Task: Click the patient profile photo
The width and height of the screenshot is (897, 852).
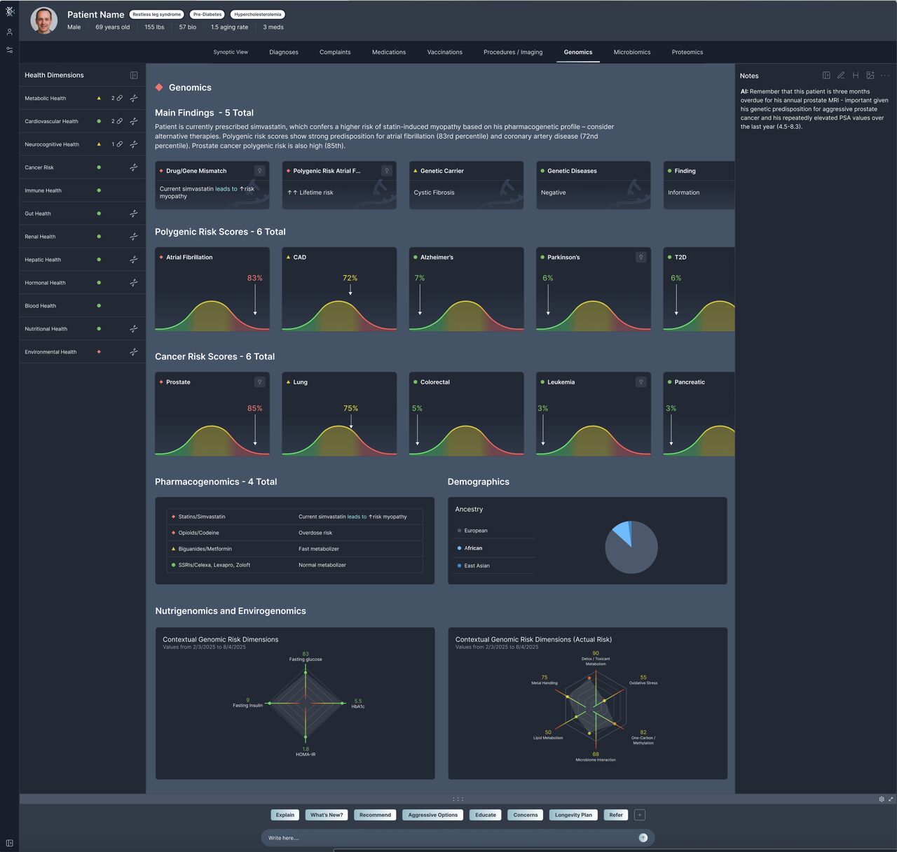Action: (44, 20)
